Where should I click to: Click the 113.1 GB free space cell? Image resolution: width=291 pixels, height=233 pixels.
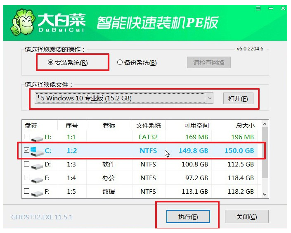[195, 191]
